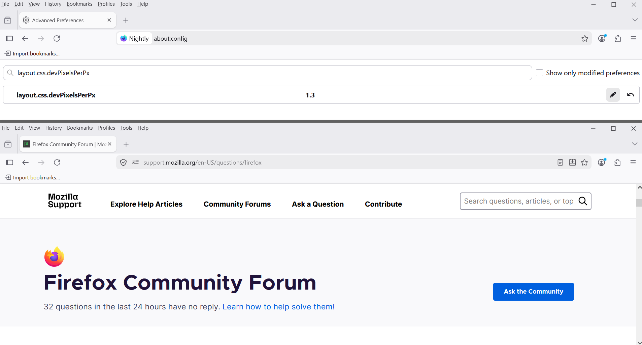The image size is (642, 345).
Task: Open tab overview icon in Advanced Preferences window
Action: [x=8, y=20]
